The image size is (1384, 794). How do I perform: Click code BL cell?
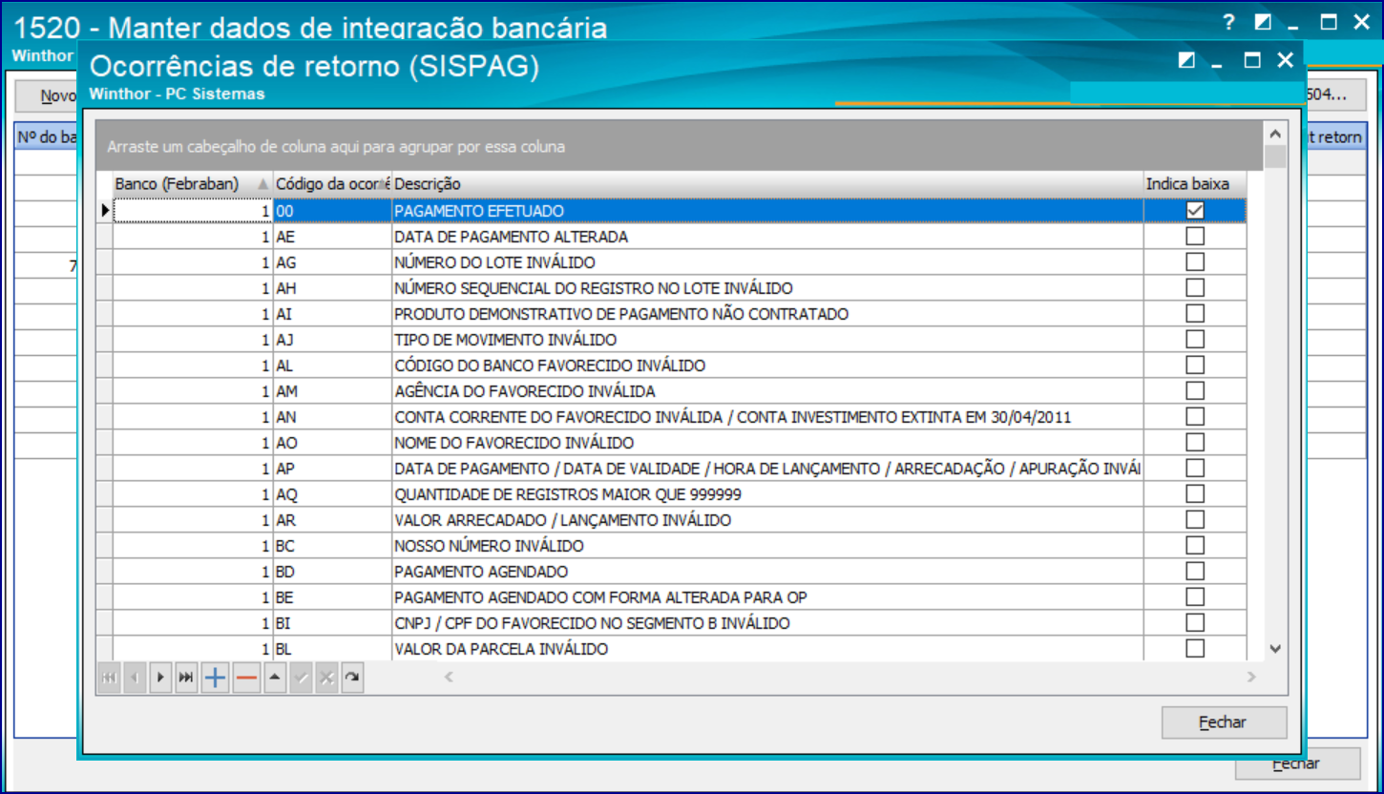332,649
